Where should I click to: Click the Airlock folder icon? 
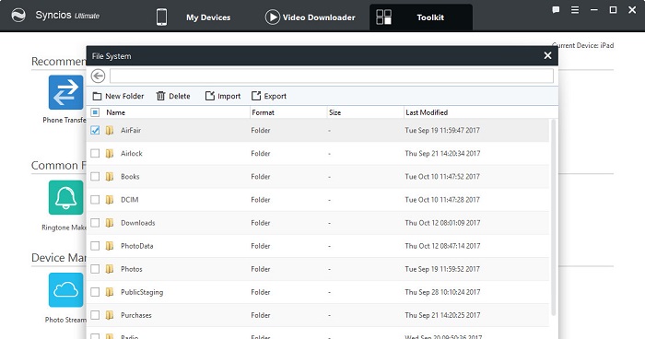pyautogui.click(x=110, y=154)
